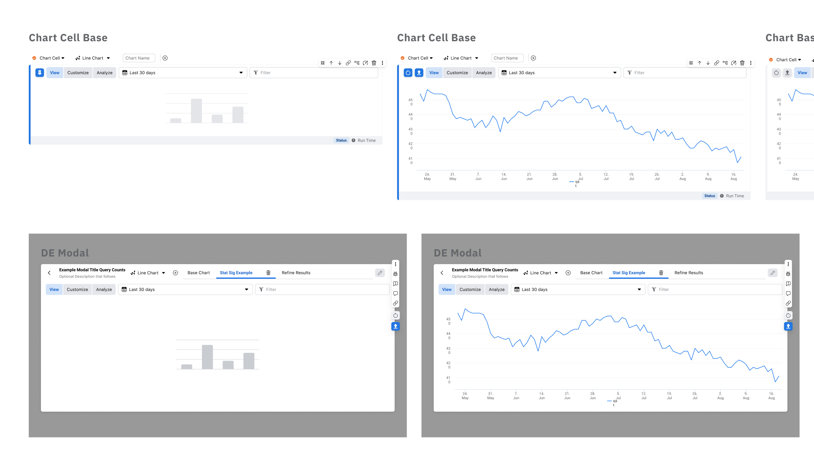Click the bug report icon in the modal sidebar
Screen dimensions: 814x456
(395, 273)
